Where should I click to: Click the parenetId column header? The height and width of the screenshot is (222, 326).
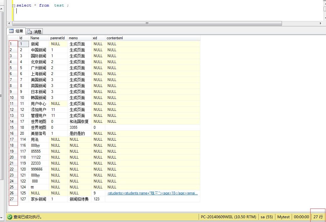pyautogui.click(x=58, y=38)
